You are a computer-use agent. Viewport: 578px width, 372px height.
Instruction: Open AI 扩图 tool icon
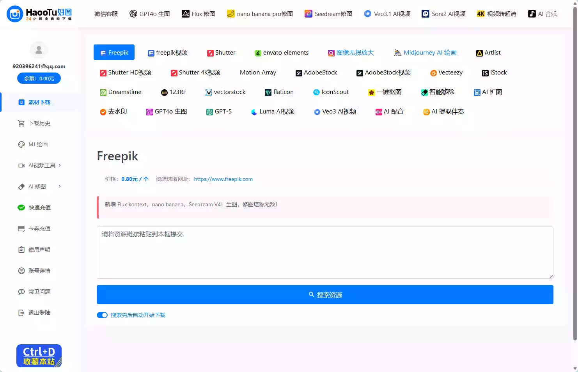pyautogui.click(x=477, y=92)
